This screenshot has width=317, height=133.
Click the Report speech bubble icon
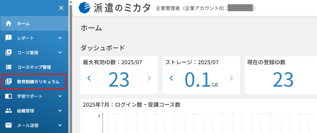(9, 38)
